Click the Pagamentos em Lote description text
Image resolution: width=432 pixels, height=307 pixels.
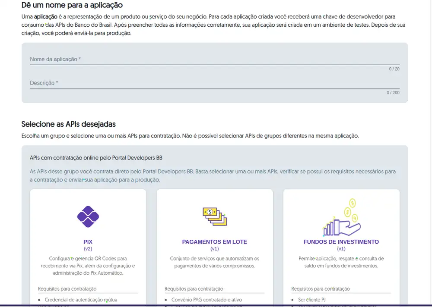coord(215,262)
